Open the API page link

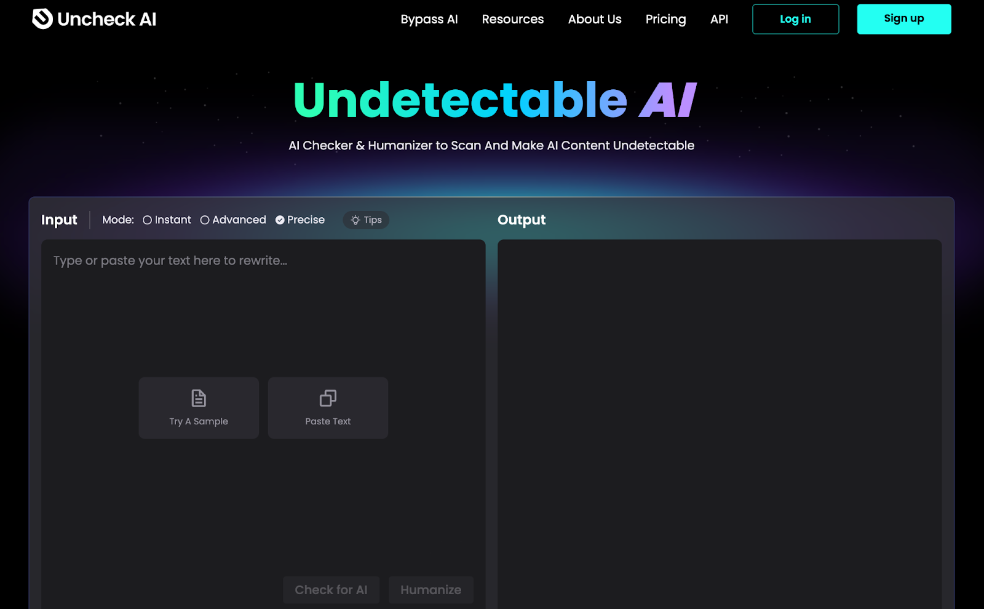(x=719, y=19)
